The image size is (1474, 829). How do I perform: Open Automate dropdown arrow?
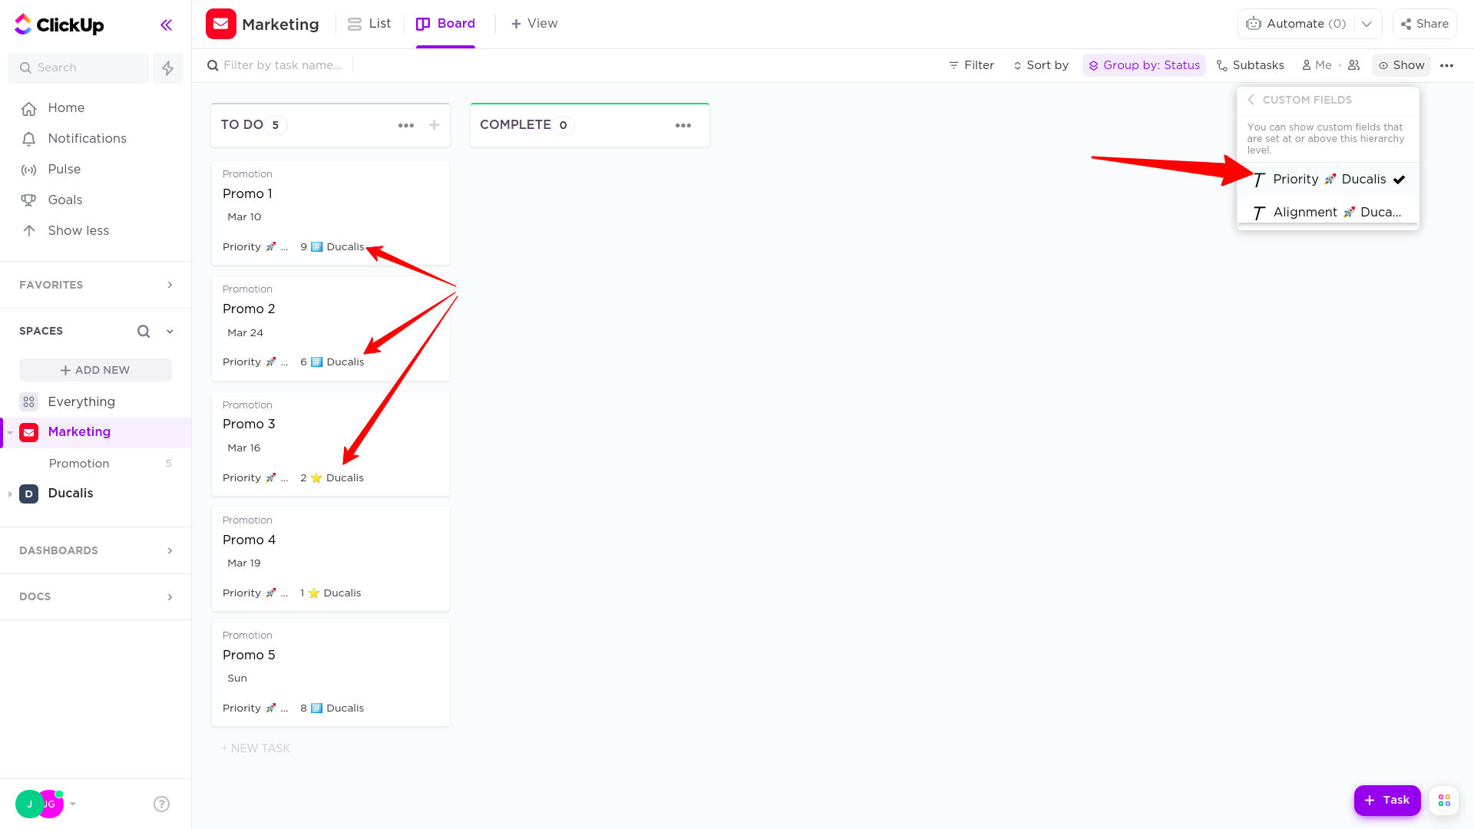point(1367,24)
